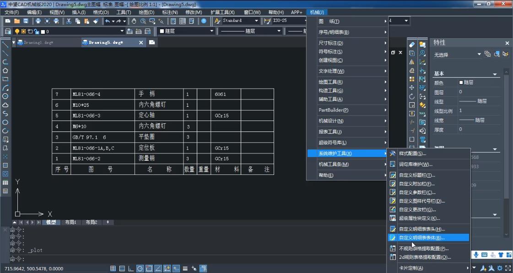The width and height of the screenshot is (513, 273).
Task: Toggle lineweight display in status bar
Action: click(x=185, y=268)
